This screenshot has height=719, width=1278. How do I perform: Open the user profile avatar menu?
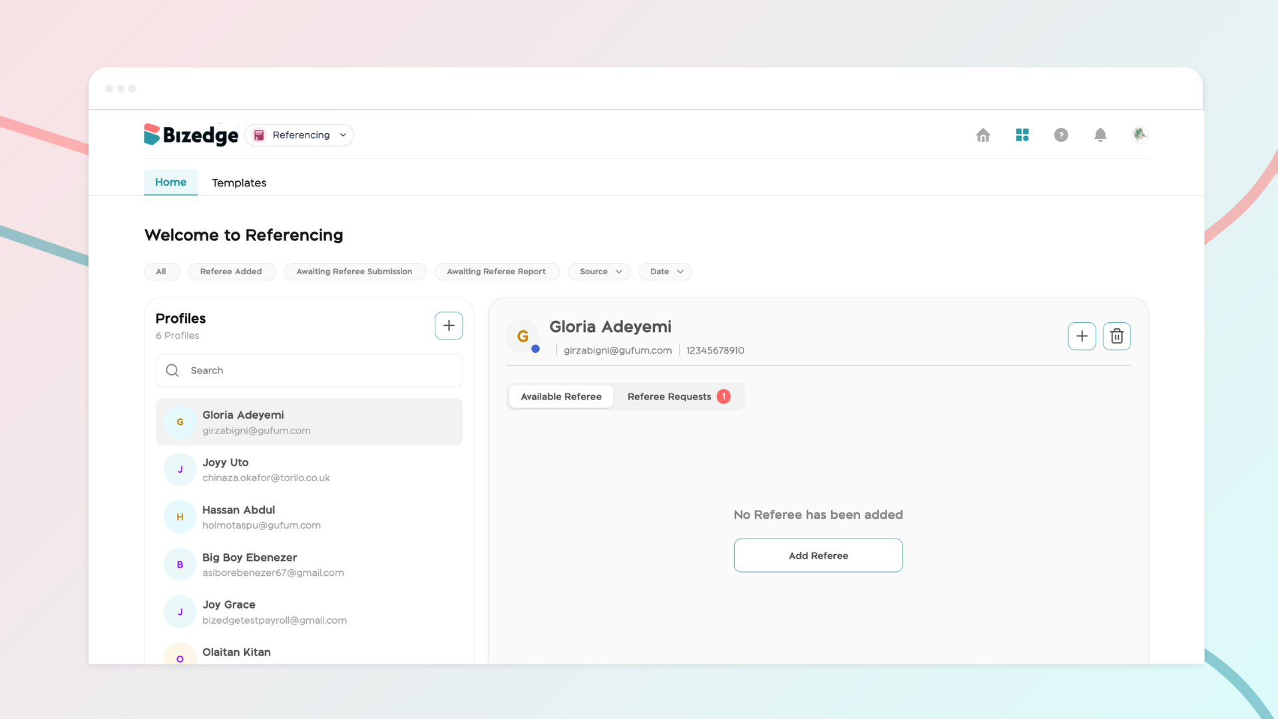coord(1140,134)
